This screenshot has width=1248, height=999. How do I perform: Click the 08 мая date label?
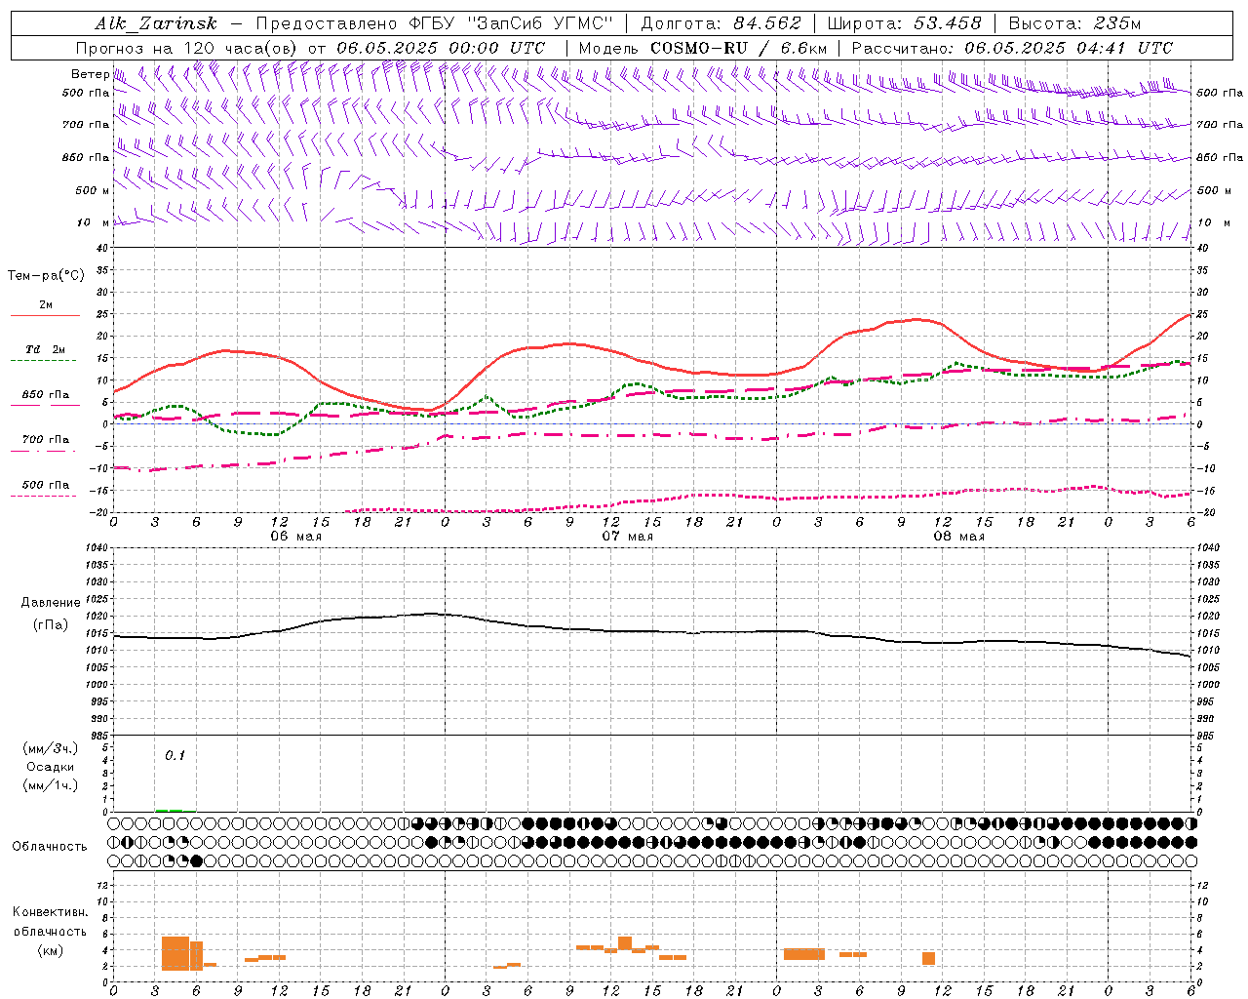pos(958,537)
